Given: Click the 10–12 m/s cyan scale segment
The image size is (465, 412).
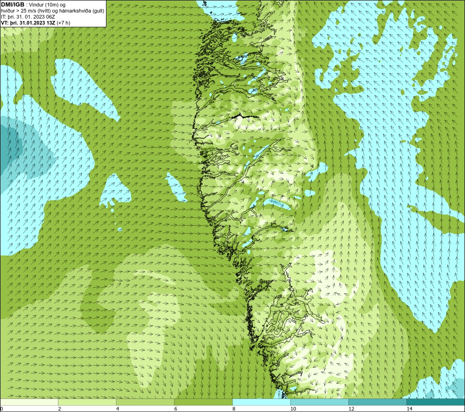Looking at the screenshot, I should click(x=320, y=402).
